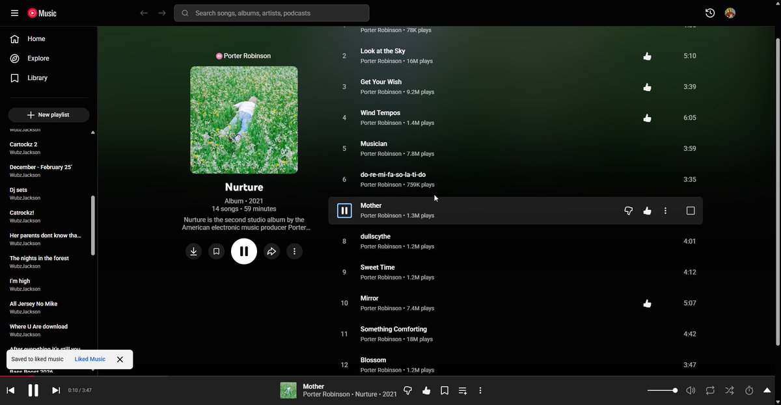Pause the album with the white round button
Viewport: 781px width, 405px height.
click(244, 251)
